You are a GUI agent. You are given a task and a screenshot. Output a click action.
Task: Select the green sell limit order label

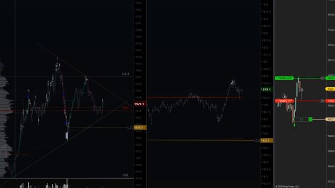point(284,78)
